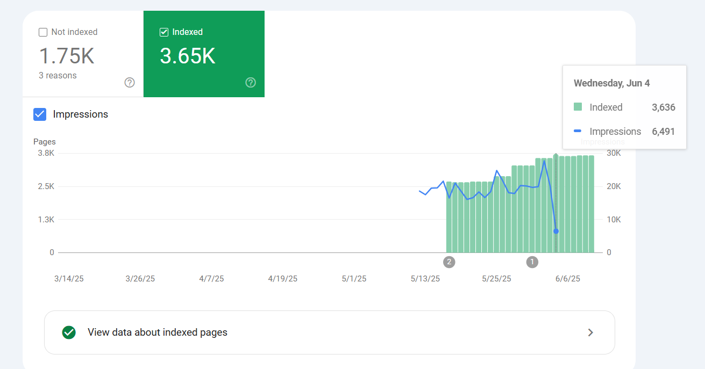Click the green Indexed legend square
Screen dimensions: 705x369
tap(578, 107)
